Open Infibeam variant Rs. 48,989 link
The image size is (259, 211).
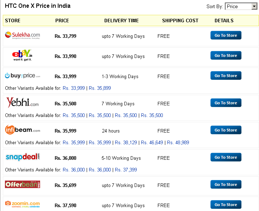tap(178, 142)
